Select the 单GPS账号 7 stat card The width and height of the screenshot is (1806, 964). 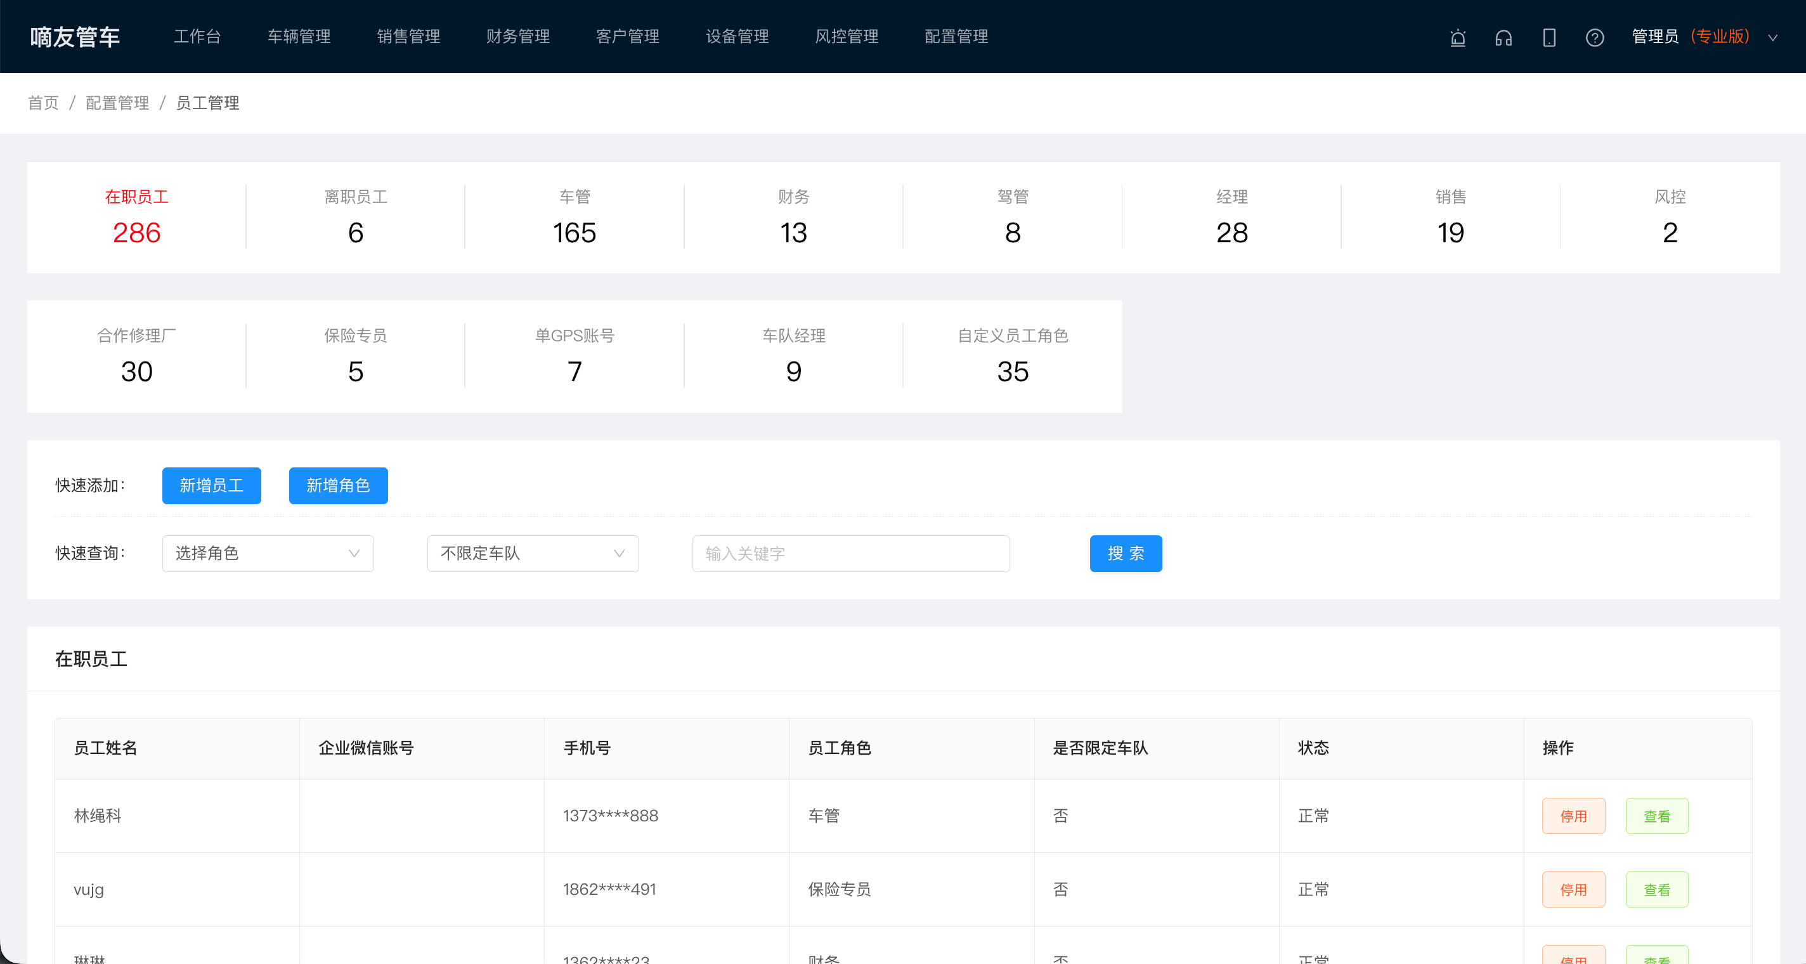[574, 356]
